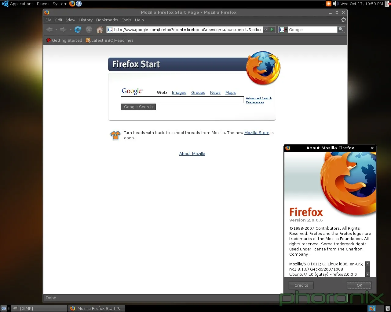
Task: Click the site favicon in the URL bar
Action: click(110, 30)
